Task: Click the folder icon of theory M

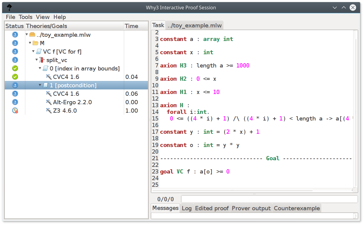Action: point(36,43)
